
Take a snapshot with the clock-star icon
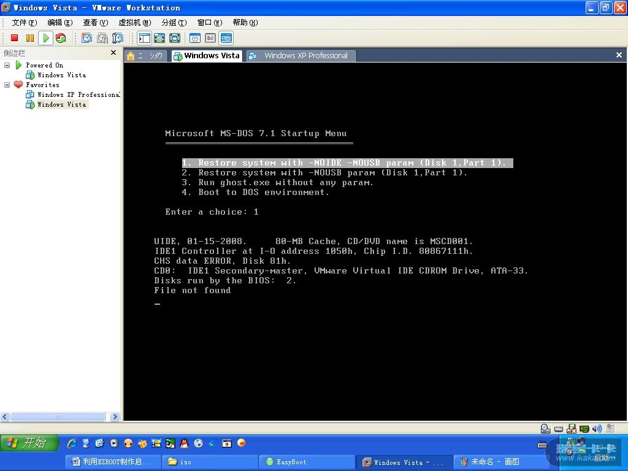pos(86,38)
